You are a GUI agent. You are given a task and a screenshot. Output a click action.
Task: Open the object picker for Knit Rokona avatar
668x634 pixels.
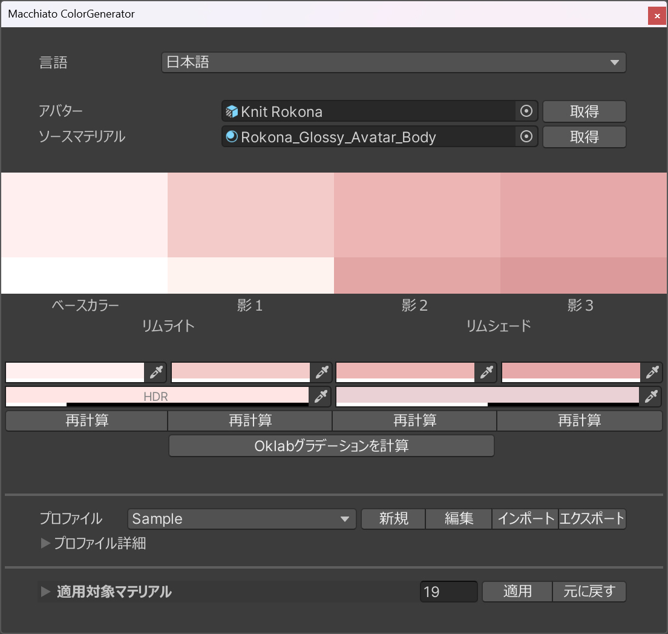(526, 111)
